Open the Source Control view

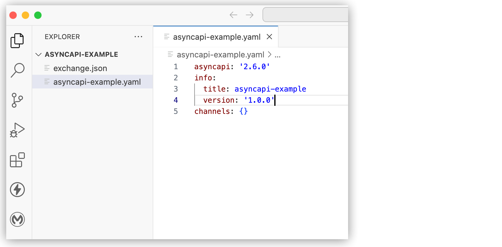click(17, 100)
